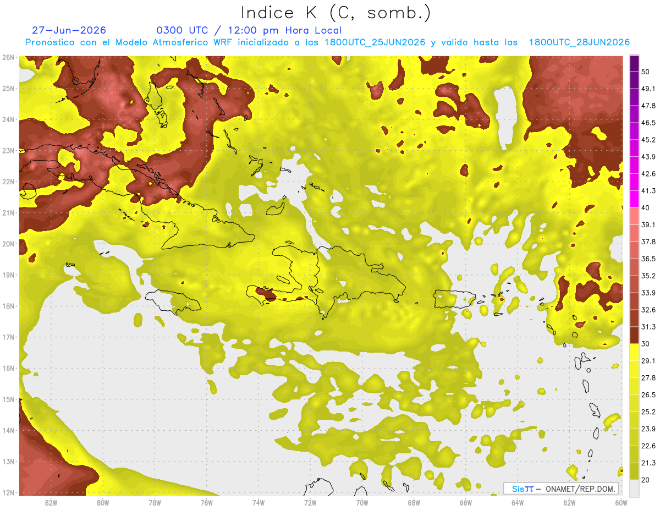Click the colorbar value "22.6"

[648, 446]
